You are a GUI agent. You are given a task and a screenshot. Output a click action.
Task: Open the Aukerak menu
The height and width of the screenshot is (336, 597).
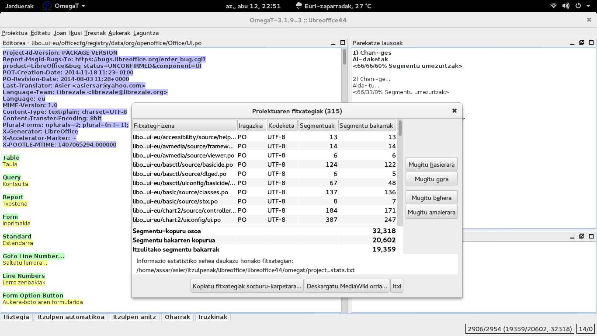(119, 33)
